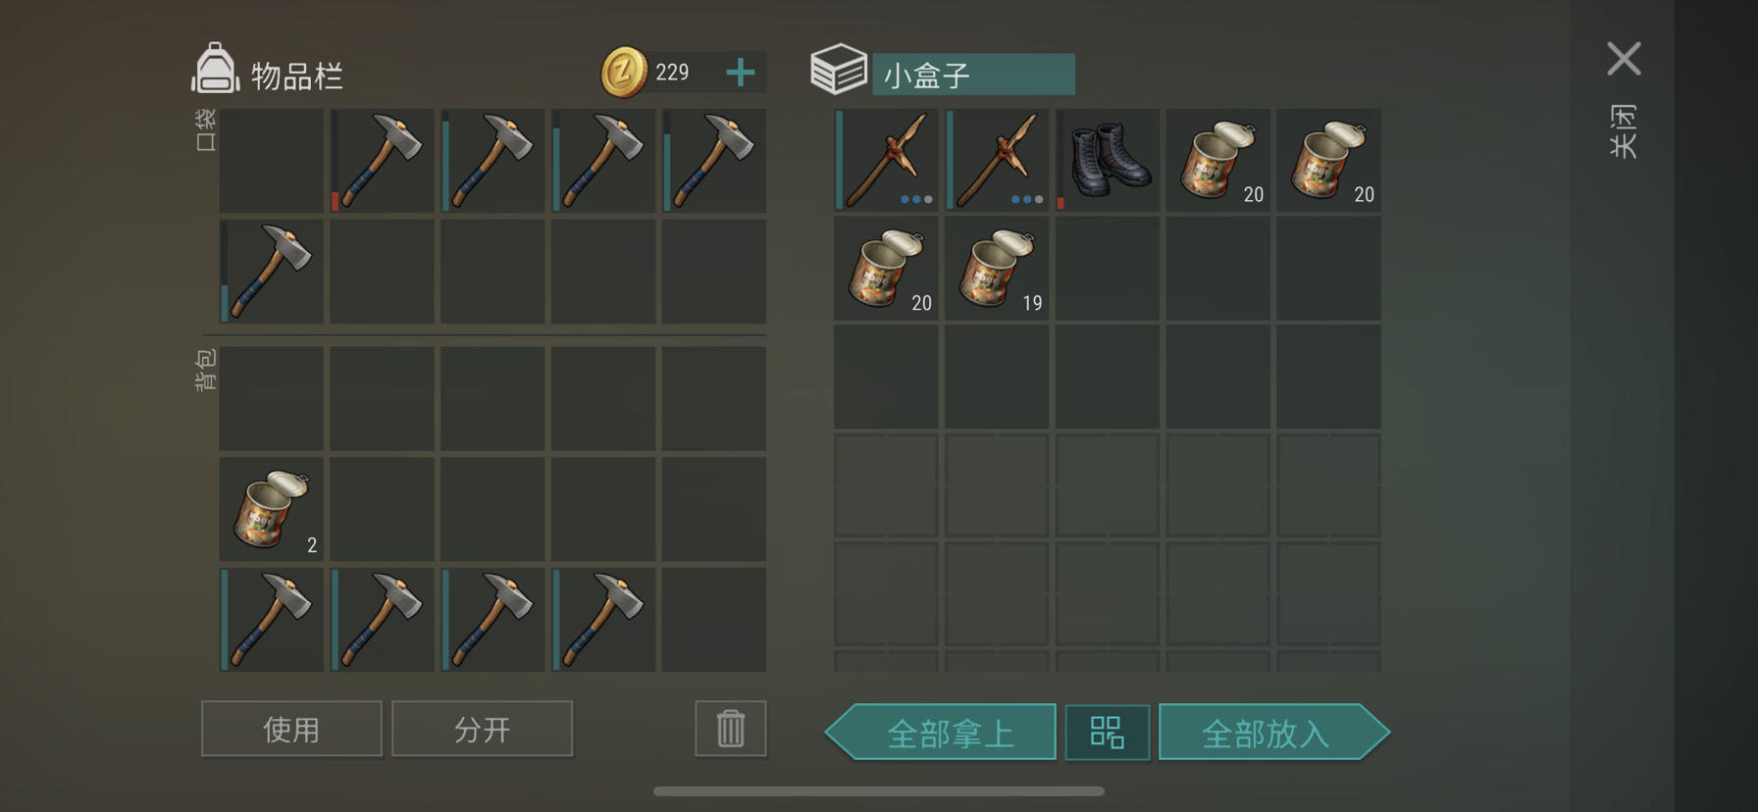This screenshot has width=1758, height=812.
Task: Select the first hatchet in the backpack bottom row
Action: coord(271,620)
